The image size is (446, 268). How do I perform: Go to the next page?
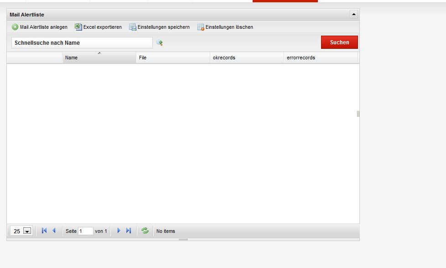click(119, 231)
